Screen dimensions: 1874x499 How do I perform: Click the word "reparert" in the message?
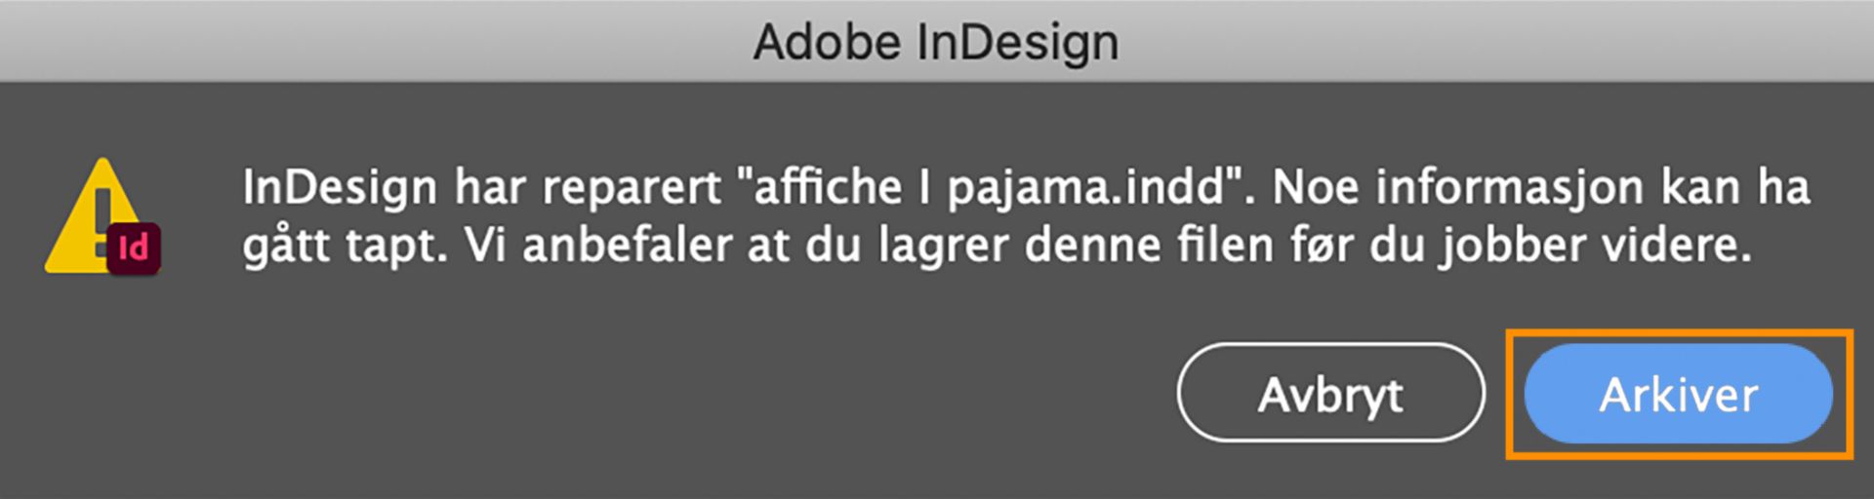point(631,187)
